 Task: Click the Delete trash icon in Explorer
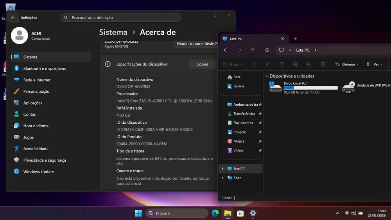323,64
